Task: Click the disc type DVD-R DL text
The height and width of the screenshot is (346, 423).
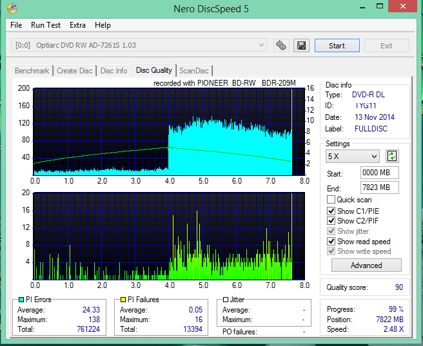Action: [x=368, y=95]
